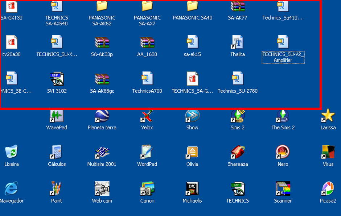Launch the Sims 2 shortcut
The image size is (341, 216).
pyautogui.click(x=238, y=116)
